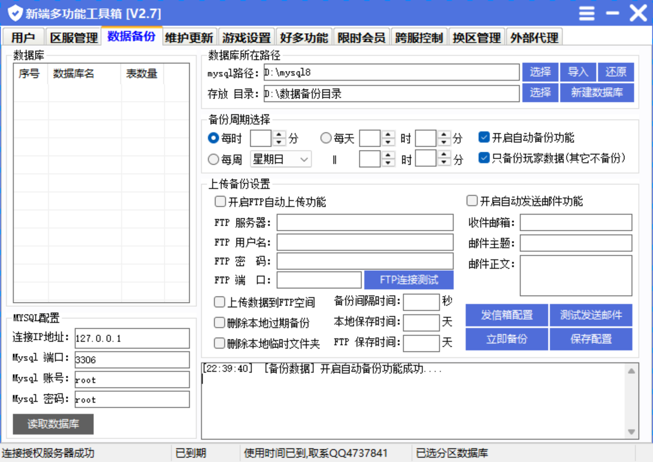653x462 pixels.
Task: Click the 每天 minutes spinner arrows
Action: pos(444,138)
